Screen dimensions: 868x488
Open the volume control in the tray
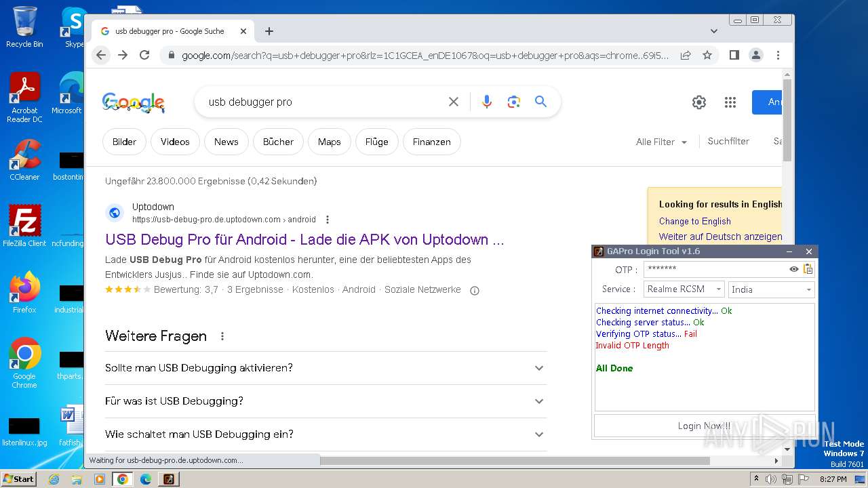tap(771, 479)
